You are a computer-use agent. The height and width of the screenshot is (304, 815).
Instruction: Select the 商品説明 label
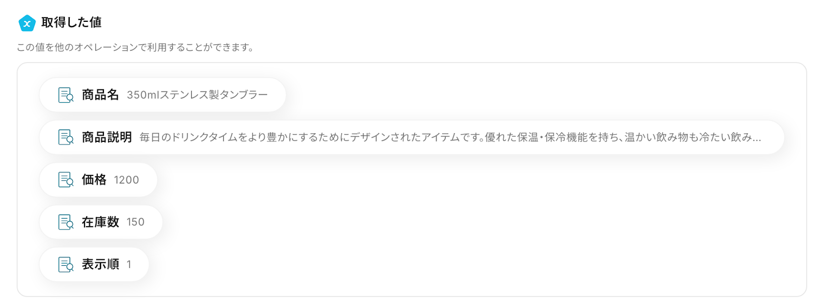point(106,137)
